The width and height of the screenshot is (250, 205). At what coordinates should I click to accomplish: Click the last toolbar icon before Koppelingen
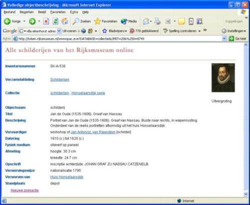[199, 21]
